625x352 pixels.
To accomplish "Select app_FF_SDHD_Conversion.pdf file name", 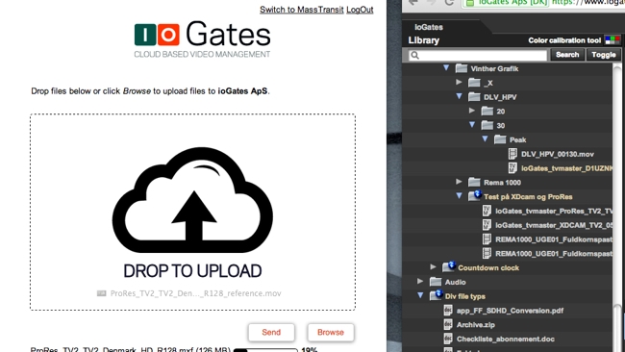I will point(510,311).
